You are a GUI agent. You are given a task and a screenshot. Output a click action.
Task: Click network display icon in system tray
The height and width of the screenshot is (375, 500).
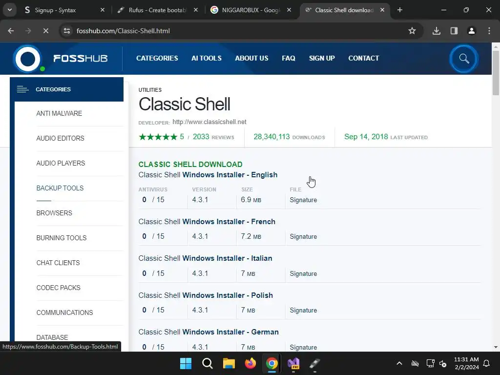(x=430, y=363)
